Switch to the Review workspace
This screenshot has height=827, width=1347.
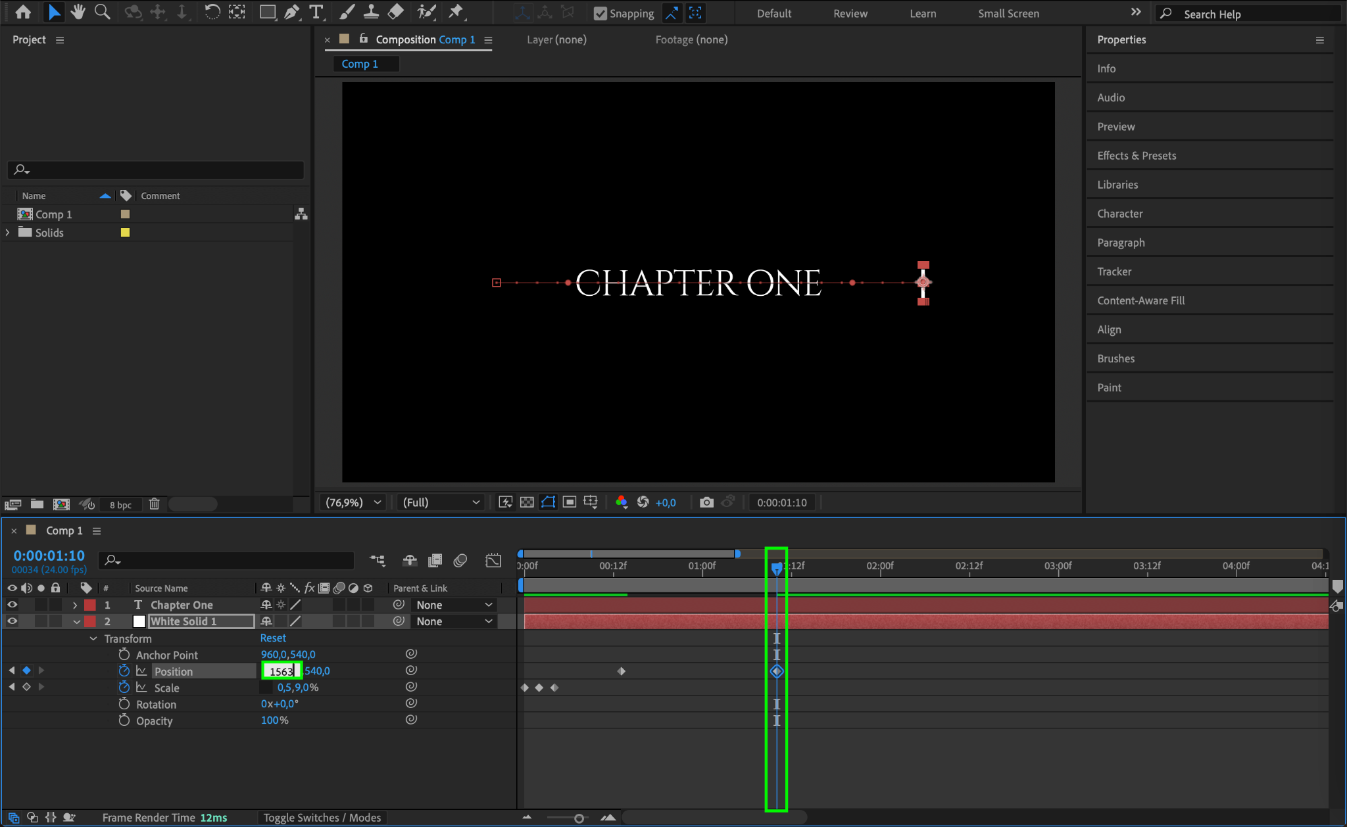pos(850,13)
